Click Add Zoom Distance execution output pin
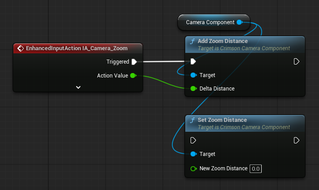 coord(297,61)
